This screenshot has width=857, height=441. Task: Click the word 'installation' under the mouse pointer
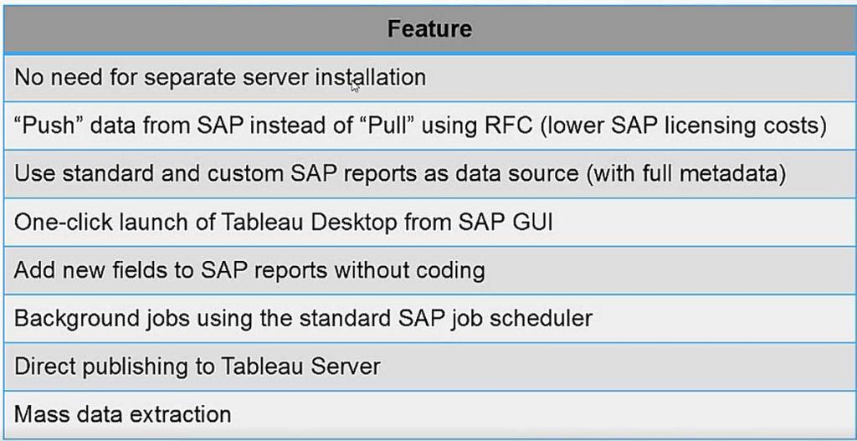(x=370, y=78)
